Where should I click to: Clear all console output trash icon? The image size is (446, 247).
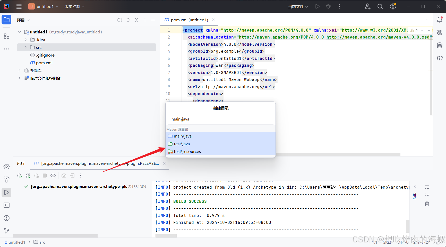tap(427, 204)
